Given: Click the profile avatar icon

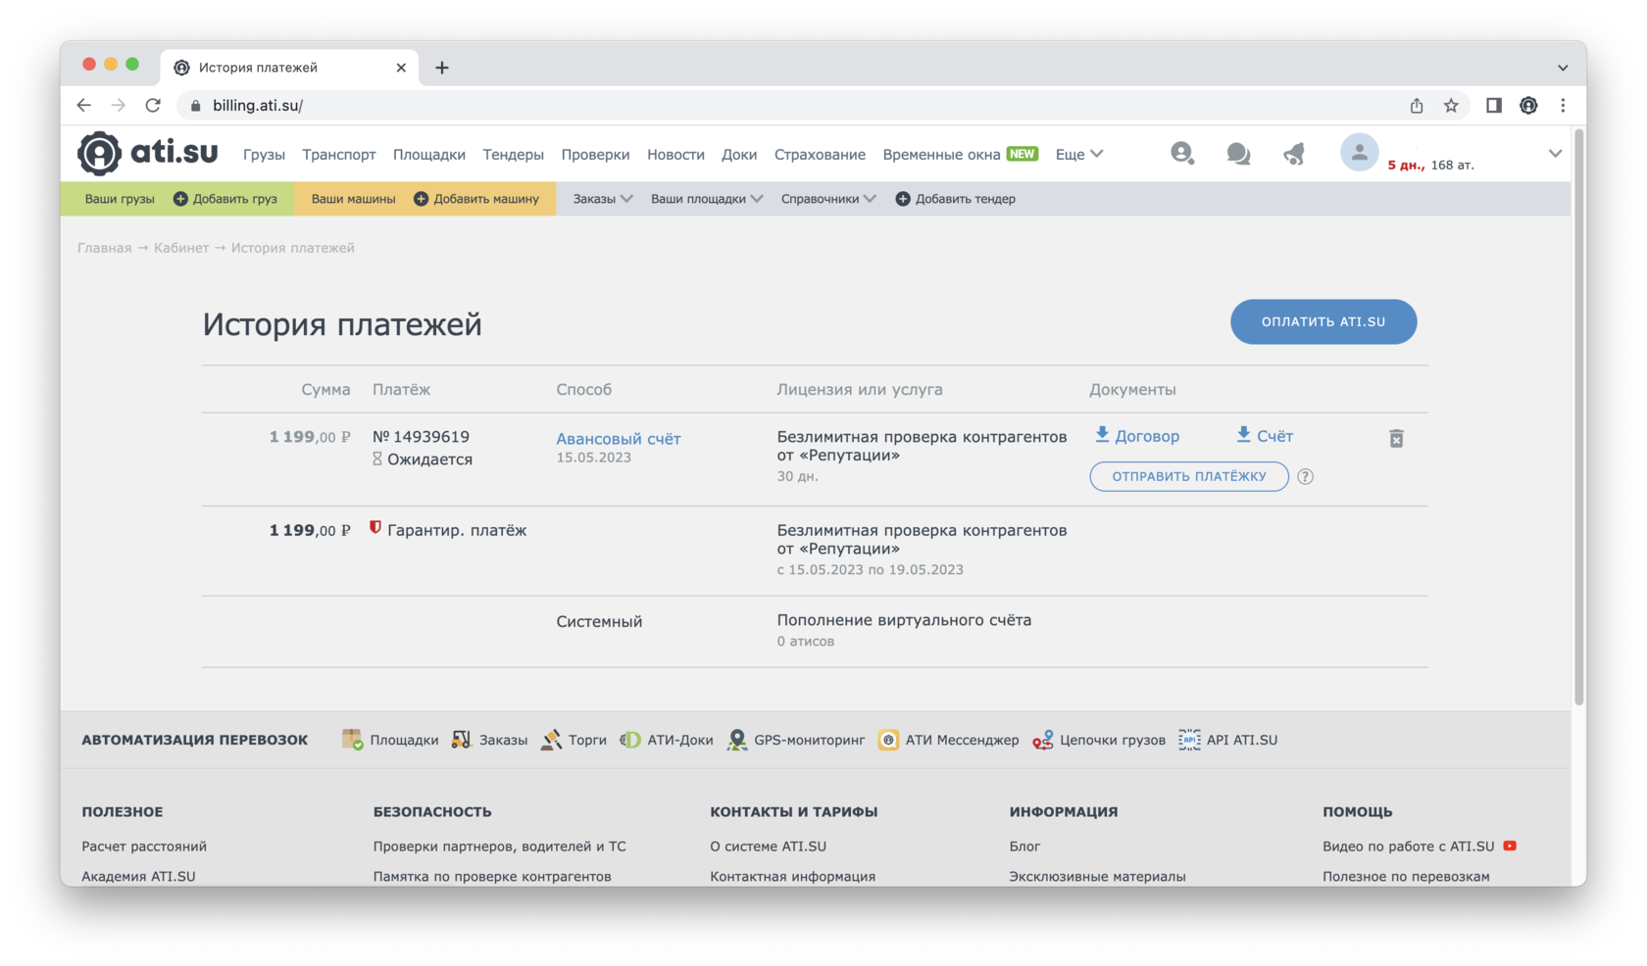Looking at the screenshot, I should click(x=1359, y=152).
